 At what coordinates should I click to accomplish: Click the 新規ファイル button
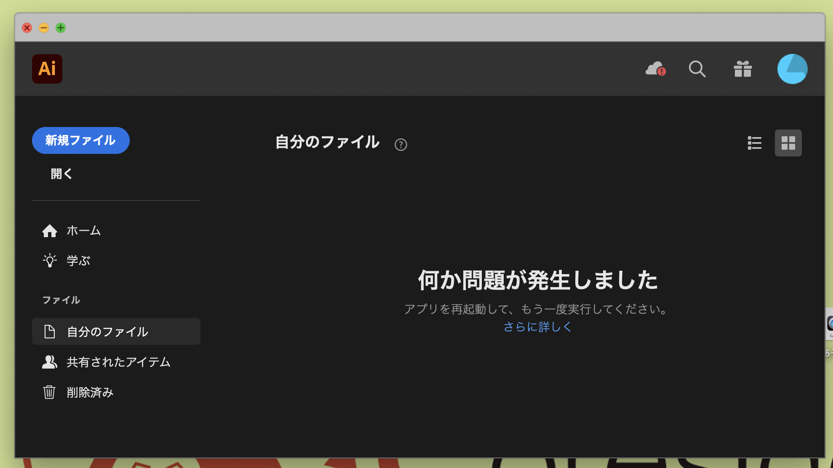pos(80,140)
